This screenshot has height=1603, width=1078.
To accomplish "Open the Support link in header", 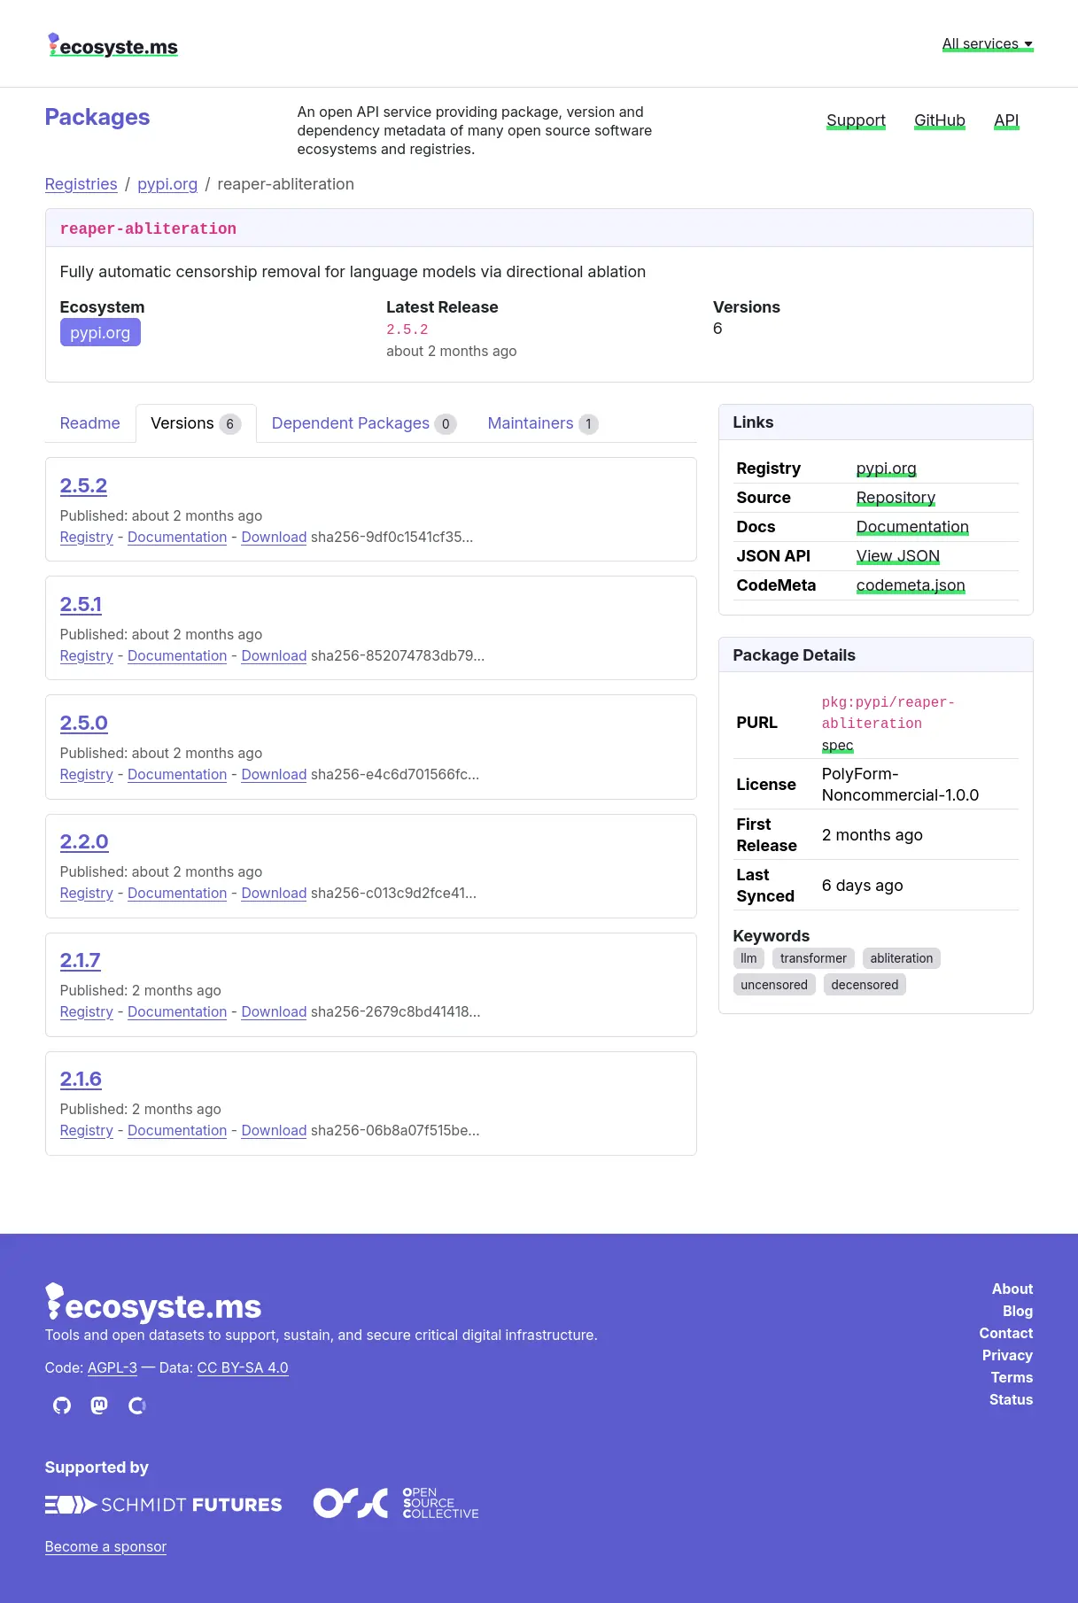I will 856,120.
